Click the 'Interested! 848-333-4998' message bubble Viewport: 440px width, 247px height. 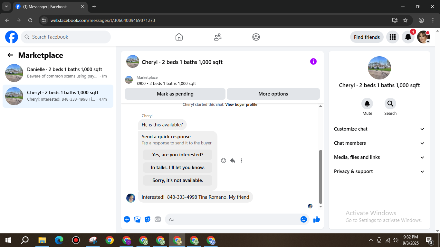pos(196,197)
